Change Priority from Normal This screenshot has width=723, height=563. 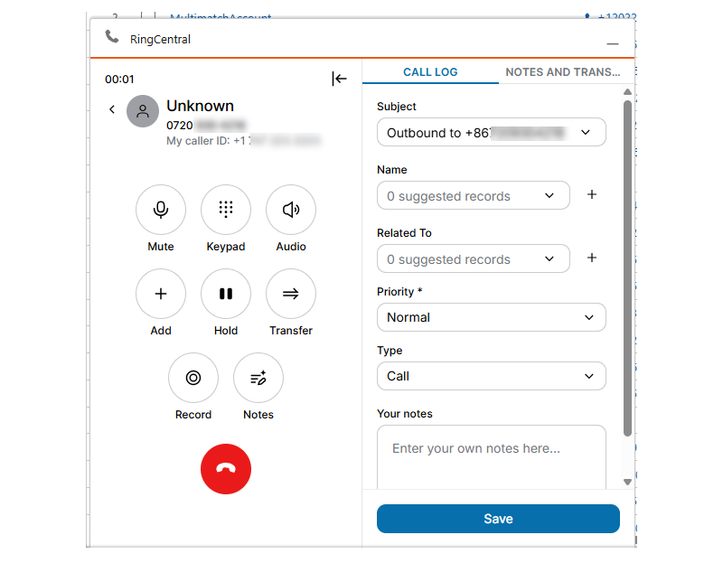492,317
